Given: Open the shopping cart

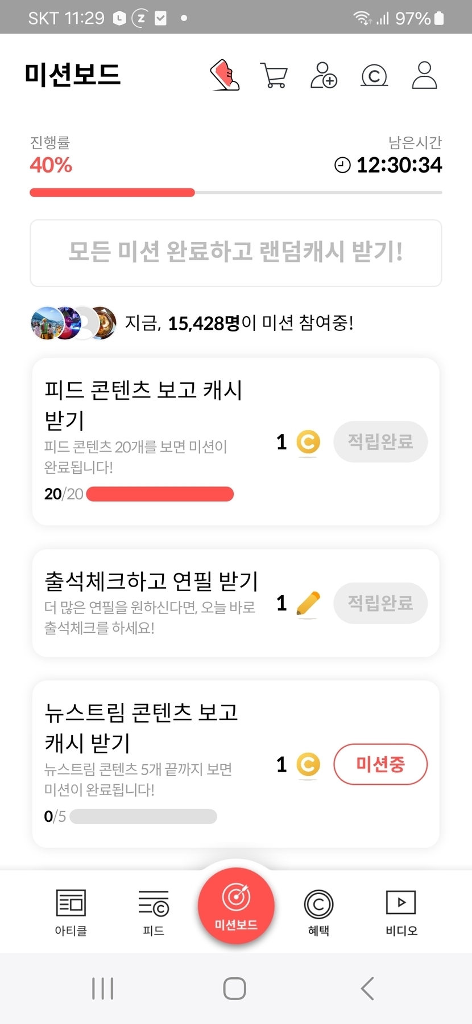Looking at the screenshot, I should pyautogui.click(x=274, y=75).
